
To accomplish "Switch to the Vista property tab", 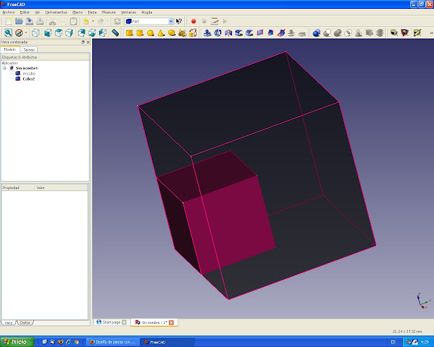I will click(x=8, y=323).
